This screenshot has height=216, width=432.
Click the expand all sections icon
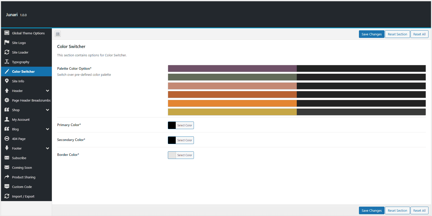click(x=58, y=34)
